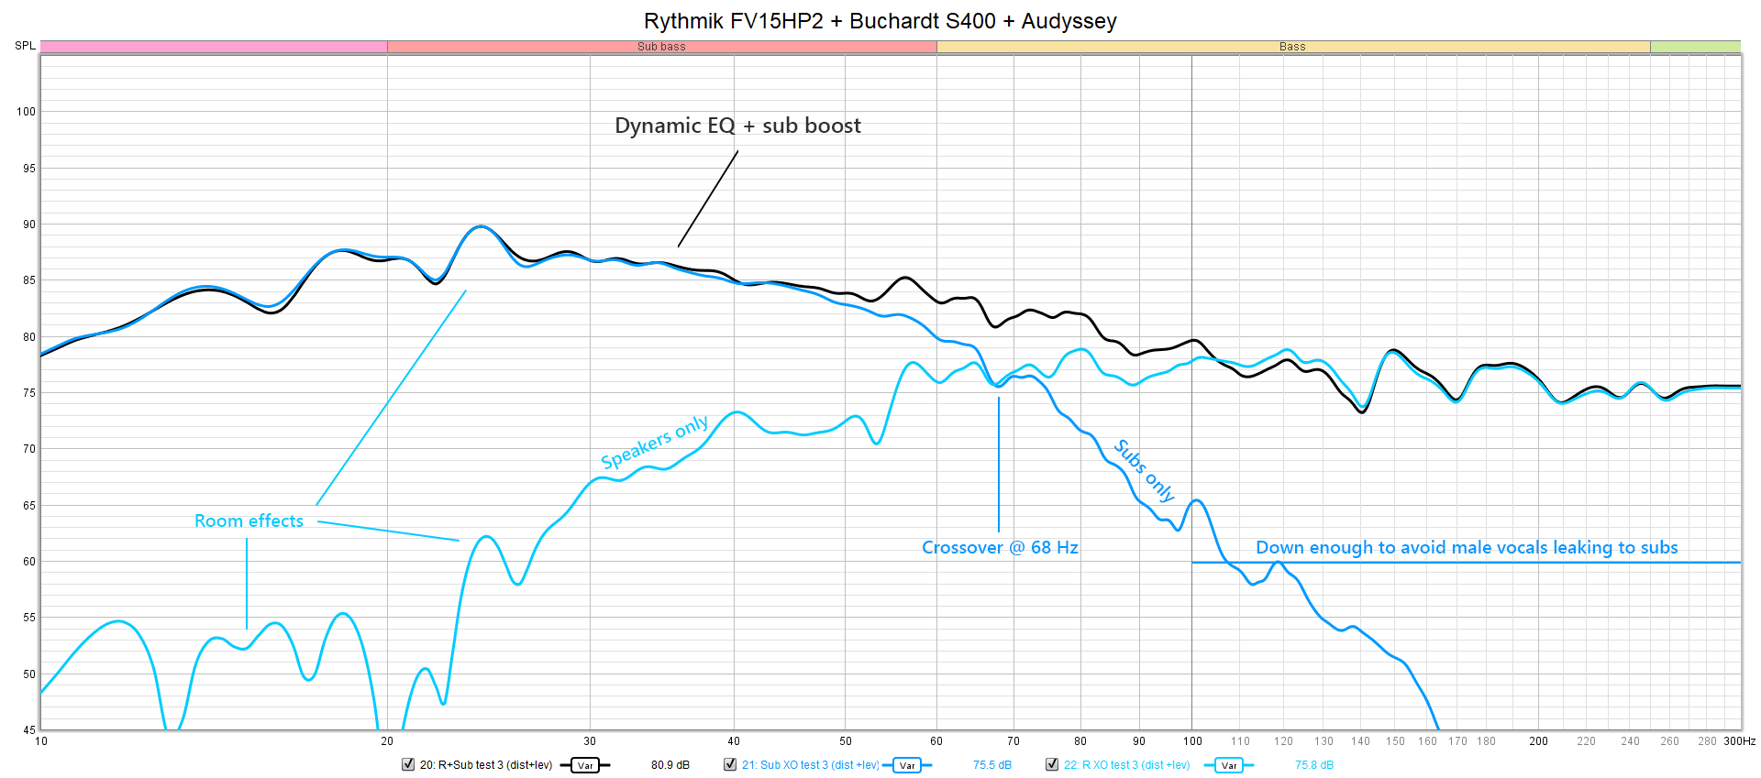The image size is (1761, 778).
Task: Select legend label 20: R+Sub test 3 (dist+lev)
Action: [486, 765]
